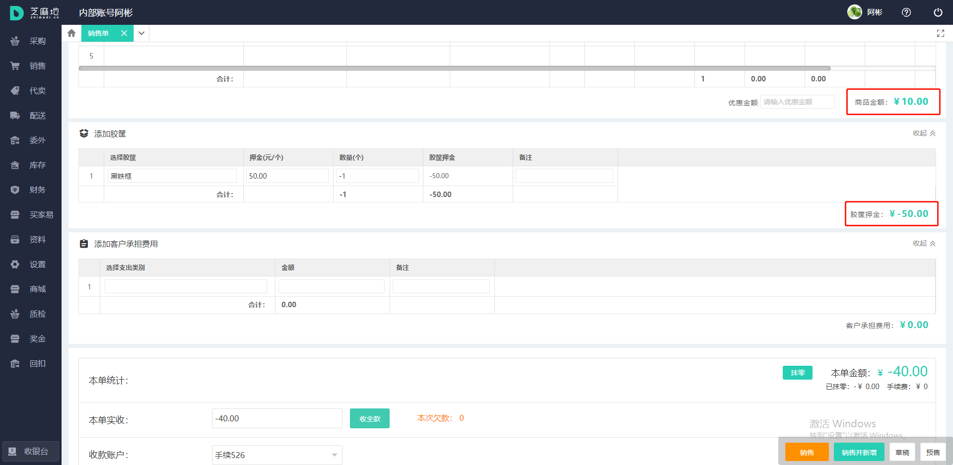The width and height of the screenshot is (953, 465).
Task: Open the 采购 purchasing sidebar icon
Action: pyautogui.click(x=15, y=41)
